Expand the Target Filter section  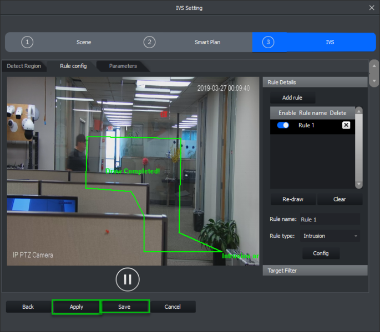[x=314, y=271]
